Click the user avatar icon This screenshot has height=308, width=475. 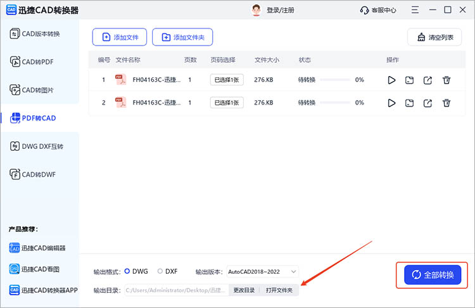click(256, 10)
